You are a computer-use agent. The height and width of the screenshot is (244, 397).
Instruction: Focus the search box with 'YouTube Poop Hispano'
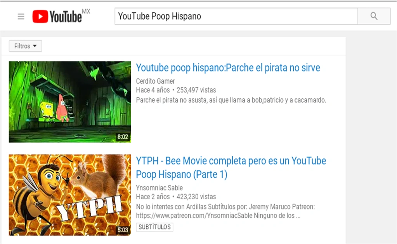(x=236, y=16)
